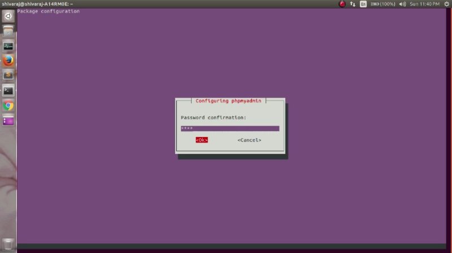Open the network connections indicator
The image size is (452, 253).
pos(353,4)
